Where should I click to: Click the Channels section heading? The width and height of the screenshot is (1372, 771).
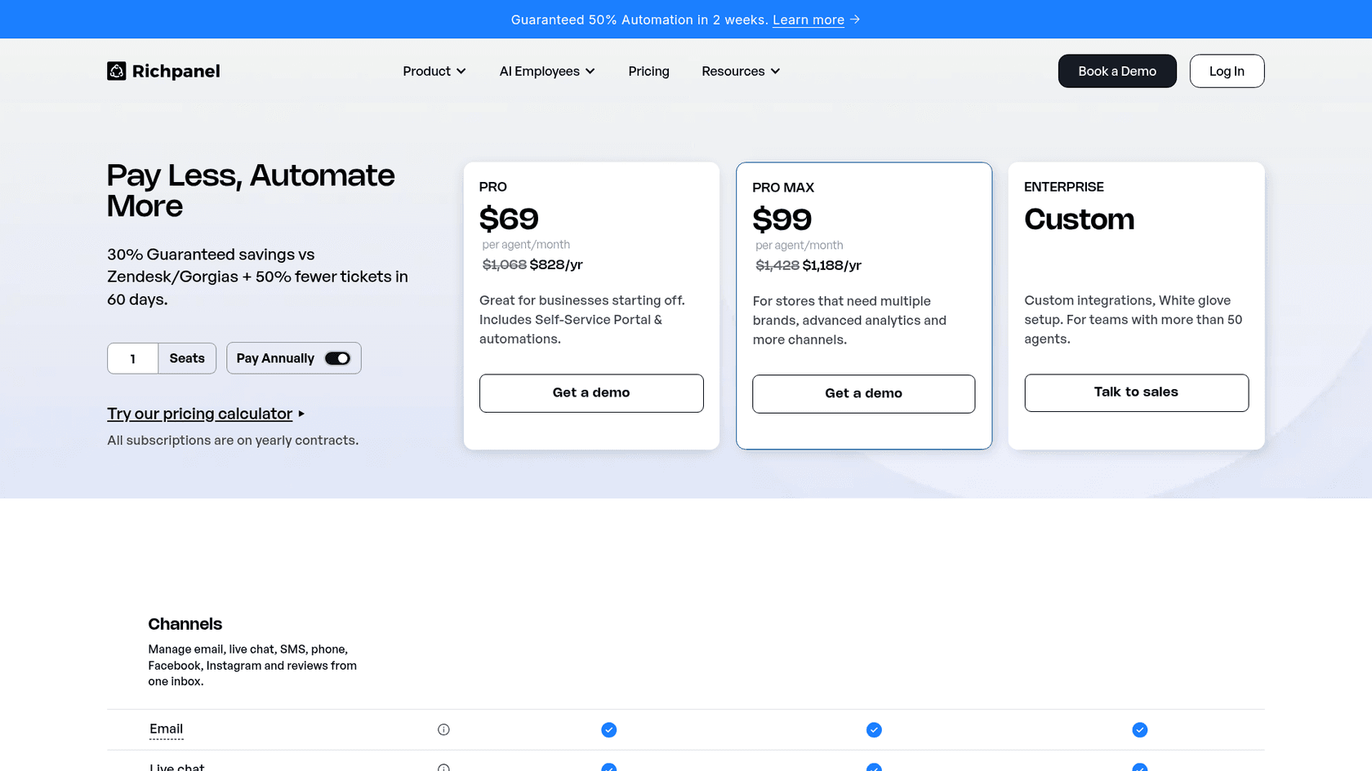point(185,624)
